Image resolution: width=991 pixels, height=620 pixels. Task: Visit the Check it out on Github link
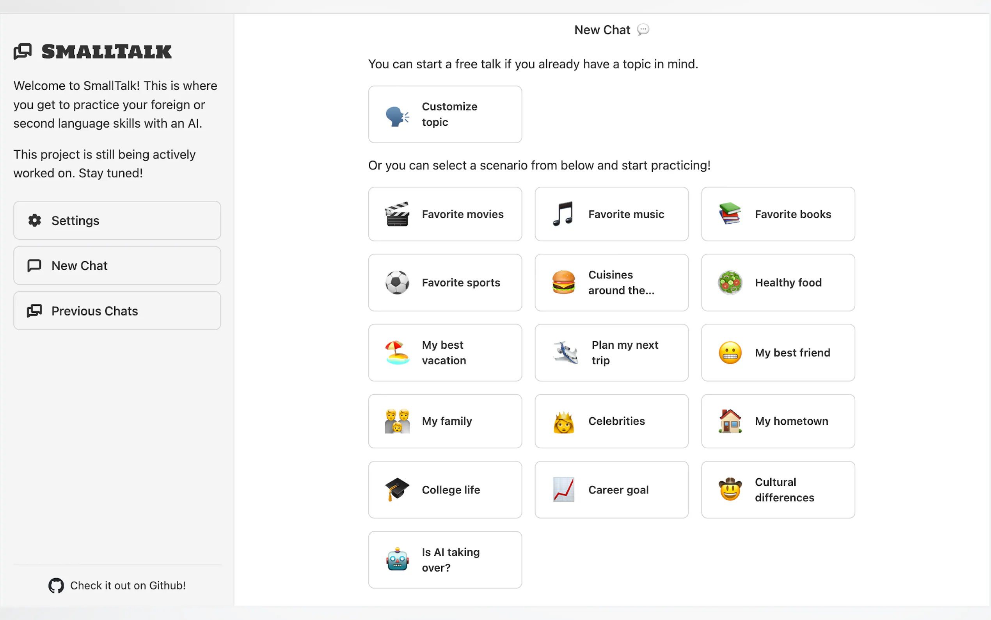117,585
